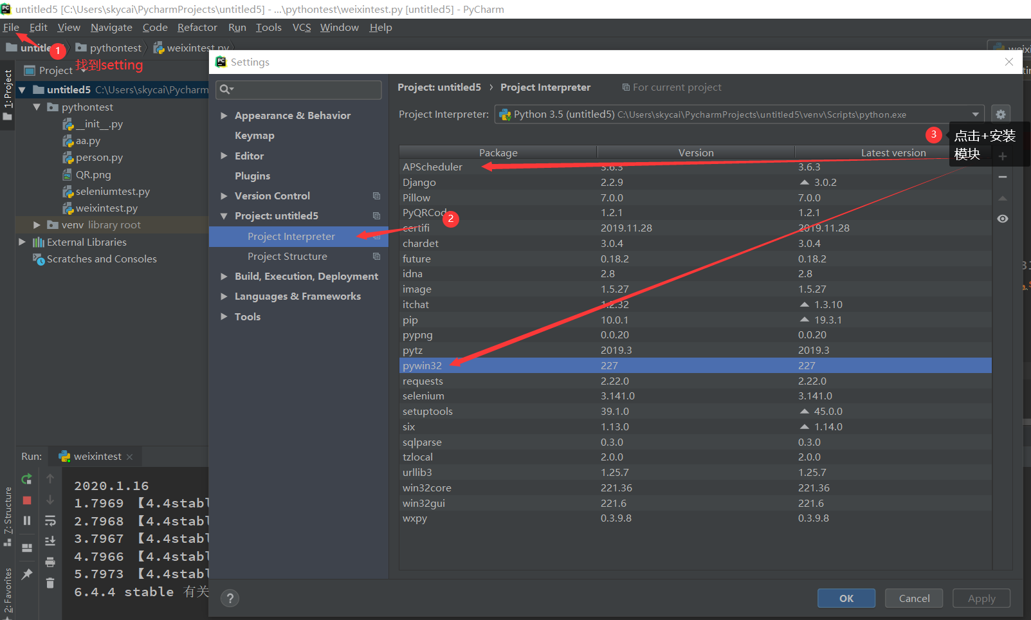Expand the Editor settings group

[224, 156]
